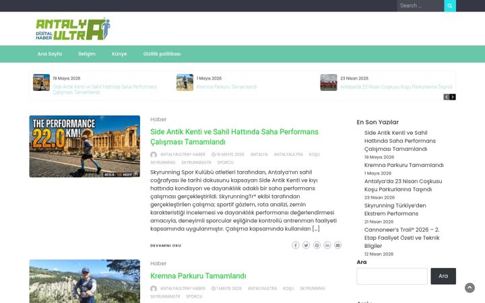The width and height of the screenshot is (485, 303).
Task: Share Side Antik Kenti post by email
Action: click(337, 245)
